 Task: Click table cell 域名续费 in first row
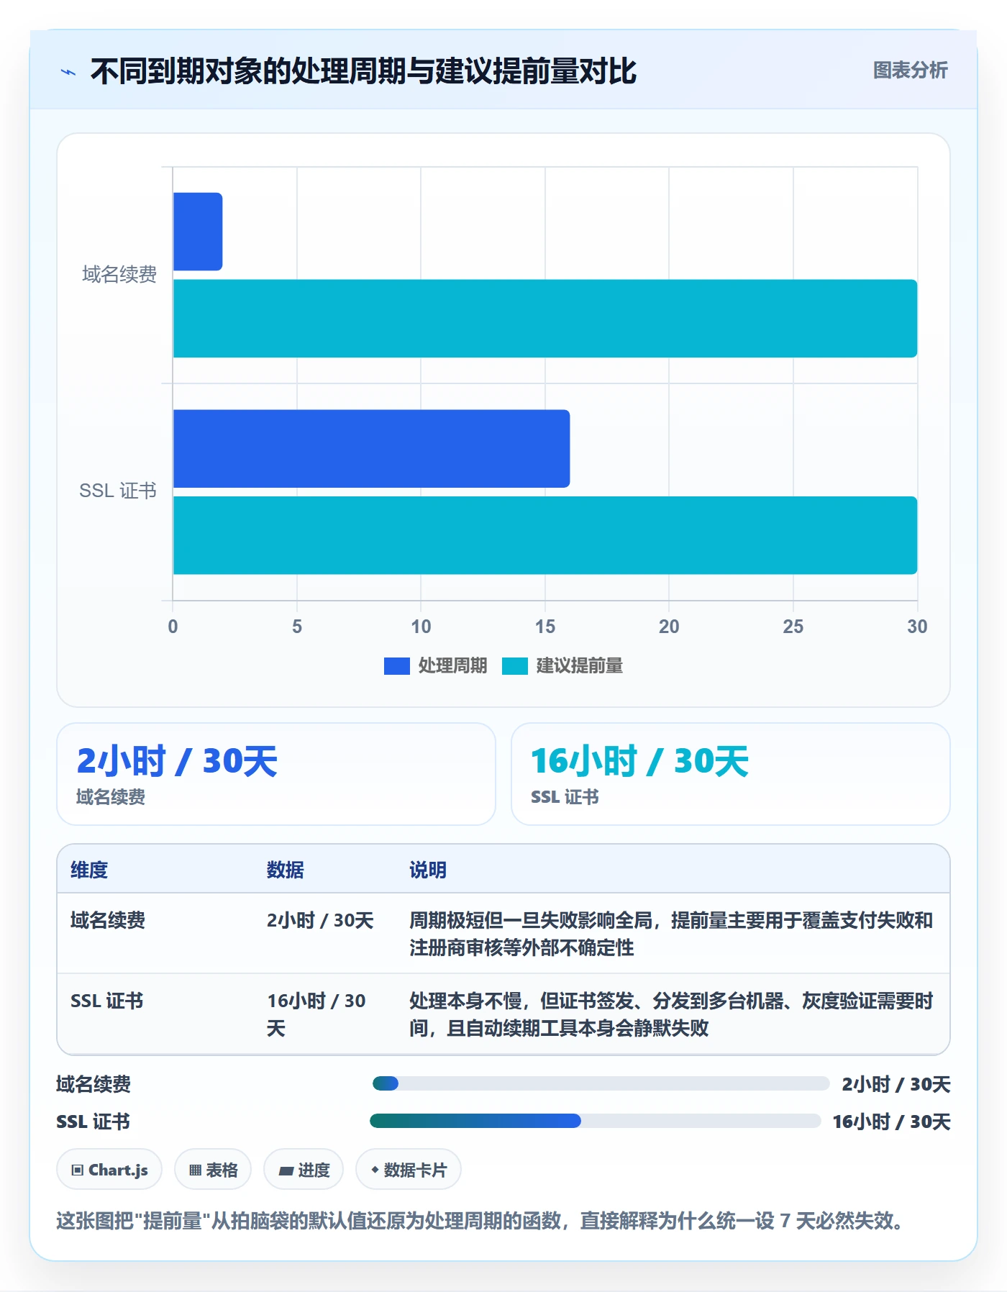click(108, 920)
